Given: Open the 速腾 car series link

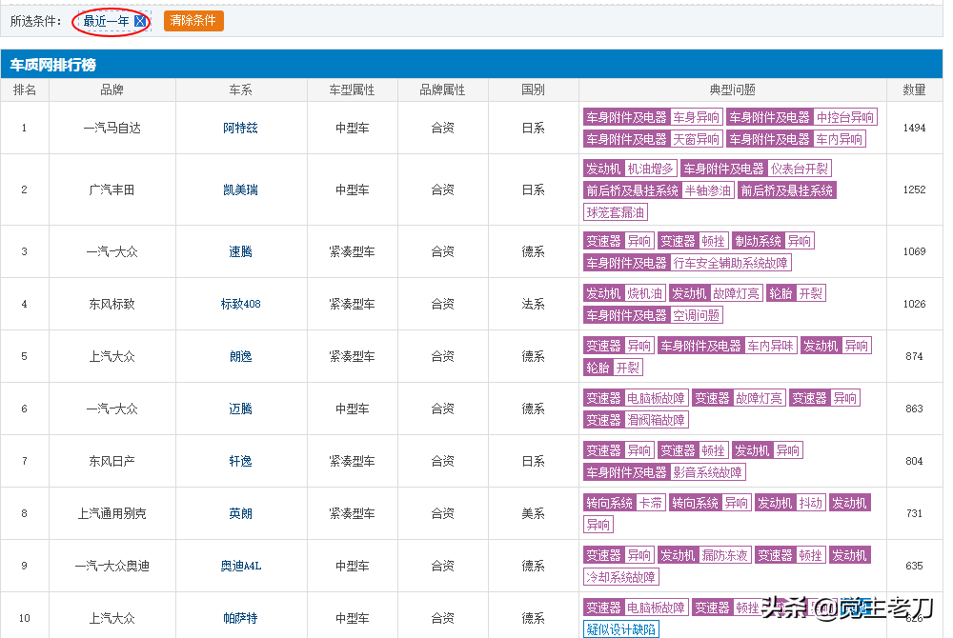Looking at the screenshot, I should [241, 252].
